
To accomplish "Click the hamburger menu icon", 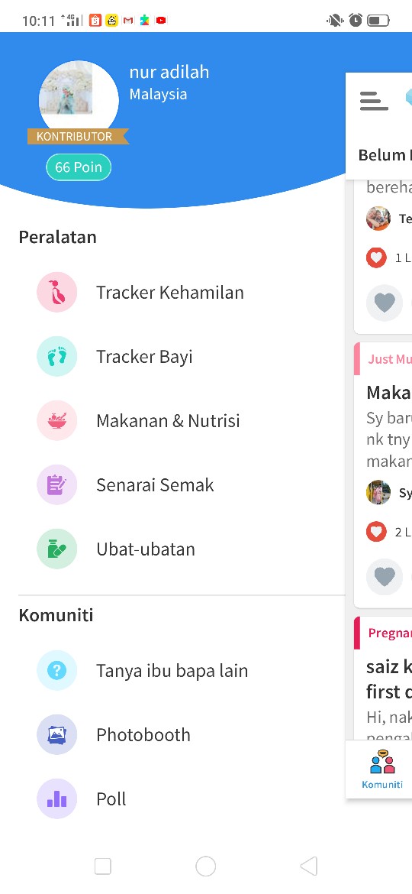I will pyautogui.click(x=374, y=101).
